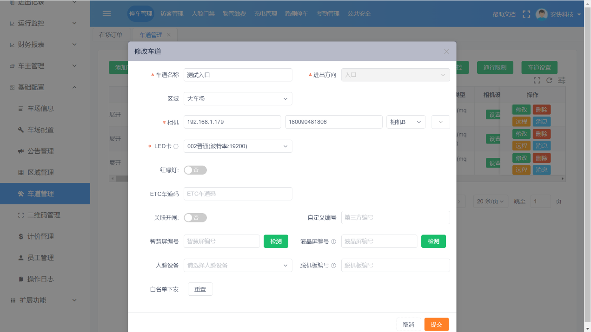This screenshot has width=591, height=332.
Task: Click the 脱机板编号 info help icon
Action: pyautogui.click(x=333, y=266)
